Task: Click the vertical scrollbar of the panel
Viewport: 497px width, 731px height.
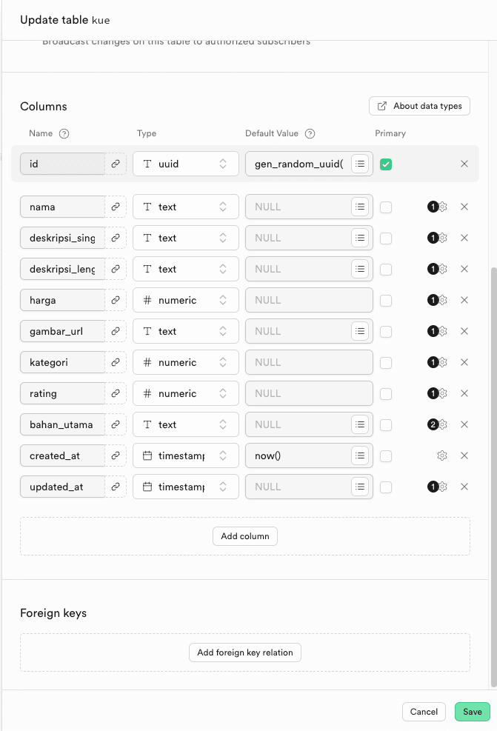Action: 494,477
